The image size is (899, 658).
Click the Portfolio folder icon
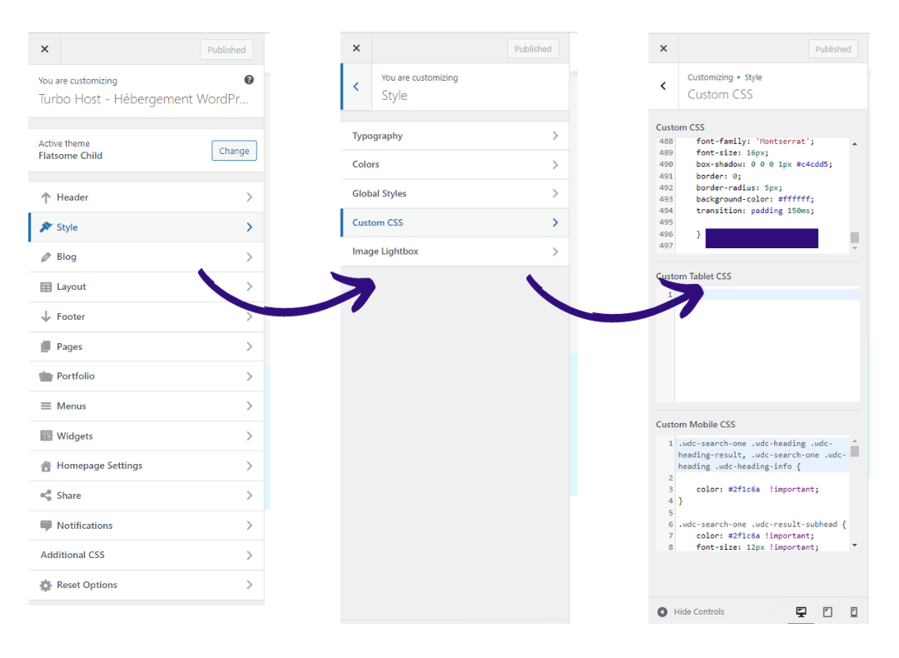pyautogui.click(x=46, y=376)
